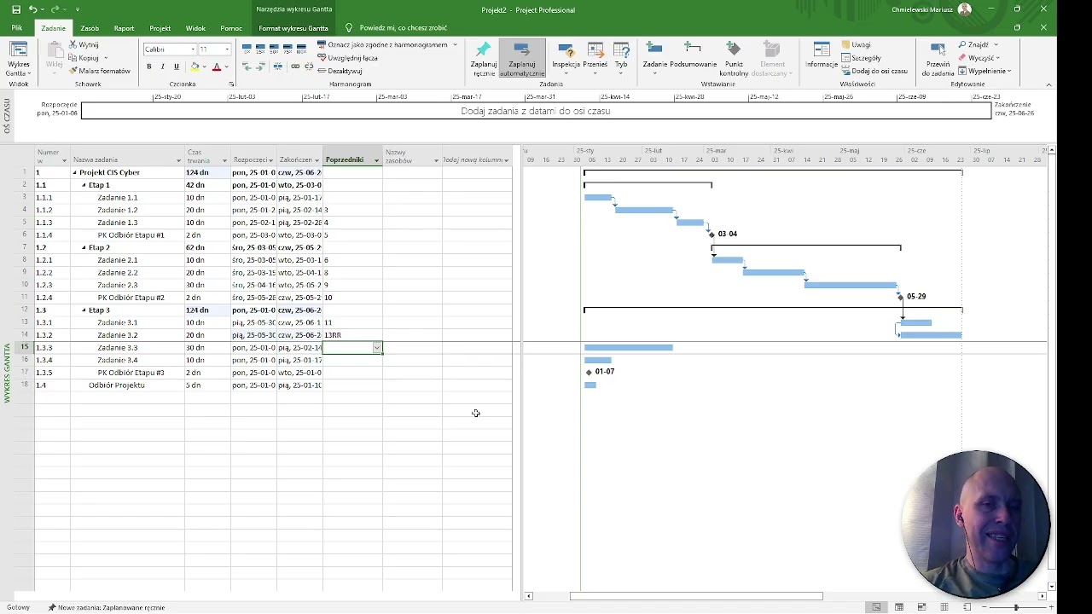Image resolution: width=1092 pixels, height=614 pixels.
Task: Click the Kopiuj (copy) button
Action: point(84,58)
